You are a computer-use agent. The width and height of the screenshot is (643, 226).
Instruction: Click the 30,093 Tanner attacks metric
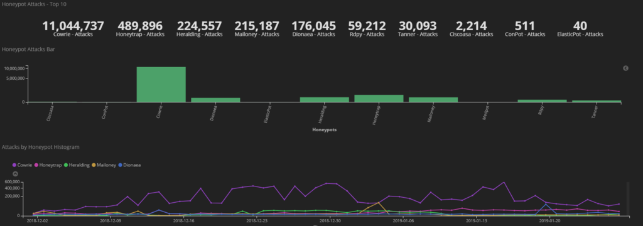418,29
